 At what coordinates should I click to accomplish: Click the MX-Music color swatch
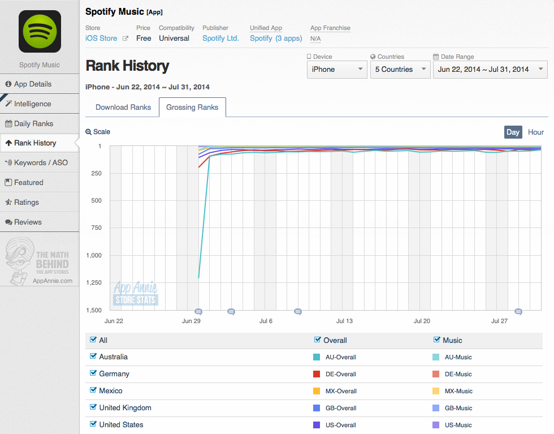[x=436, y=391]
